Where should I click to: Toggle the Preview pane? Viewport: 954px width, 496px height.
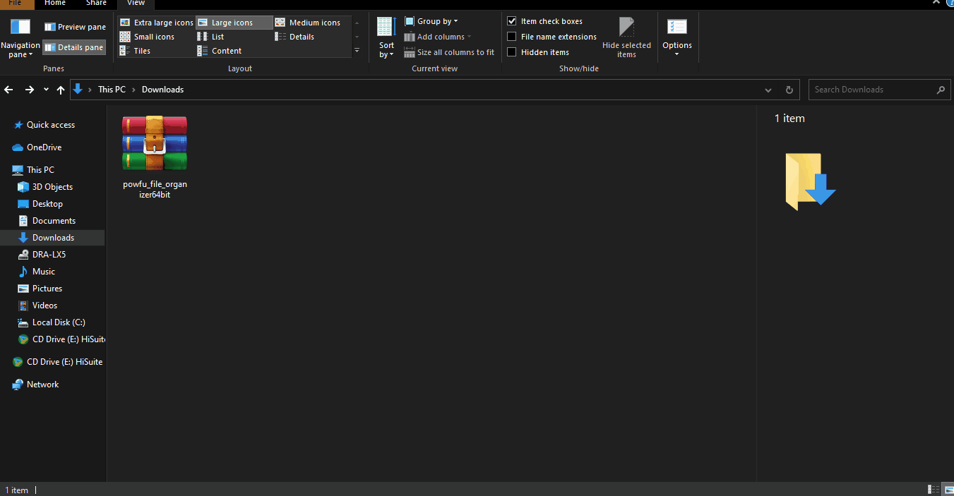74,27
